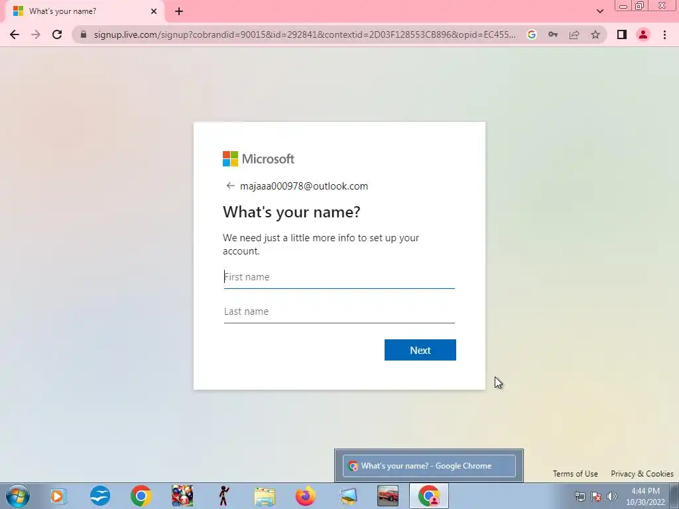Open the first Chrome taskbar icon

point(141,496)
